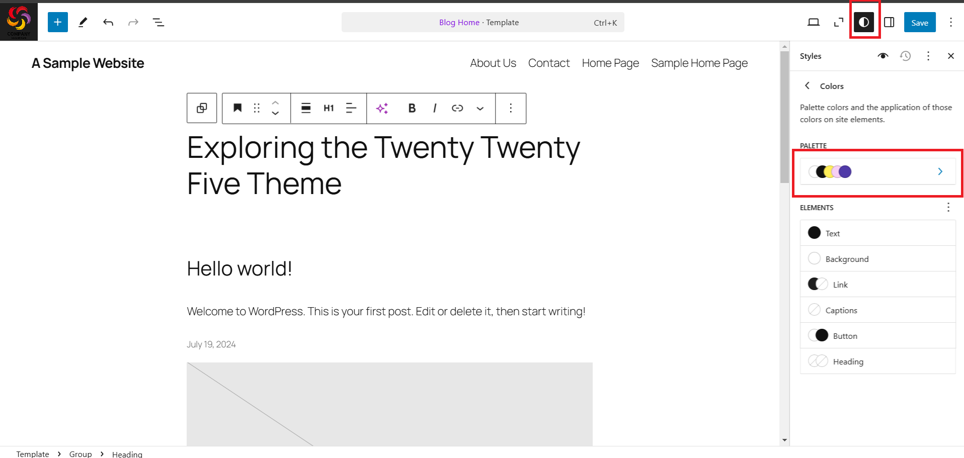Open the document overview list view
This screenshot has height=458, width=964.
click(x=158, y=22)
